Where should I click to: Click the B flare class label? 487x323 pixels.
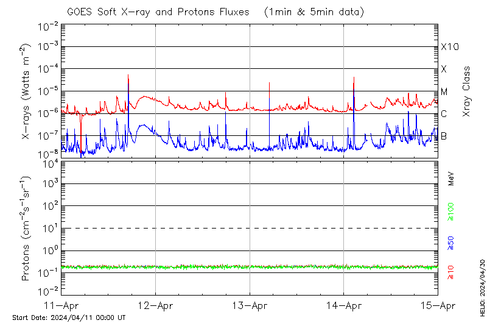pos(444,136)
